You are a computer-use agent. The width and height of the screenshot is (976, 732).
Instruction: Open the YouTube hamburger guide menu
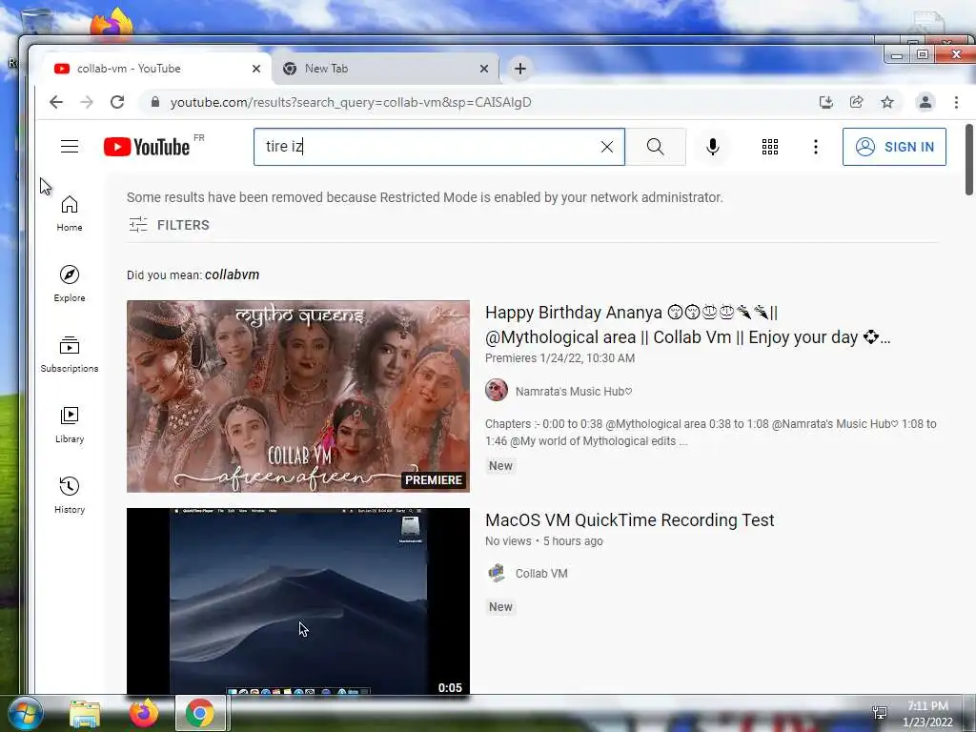coord(69,146)
